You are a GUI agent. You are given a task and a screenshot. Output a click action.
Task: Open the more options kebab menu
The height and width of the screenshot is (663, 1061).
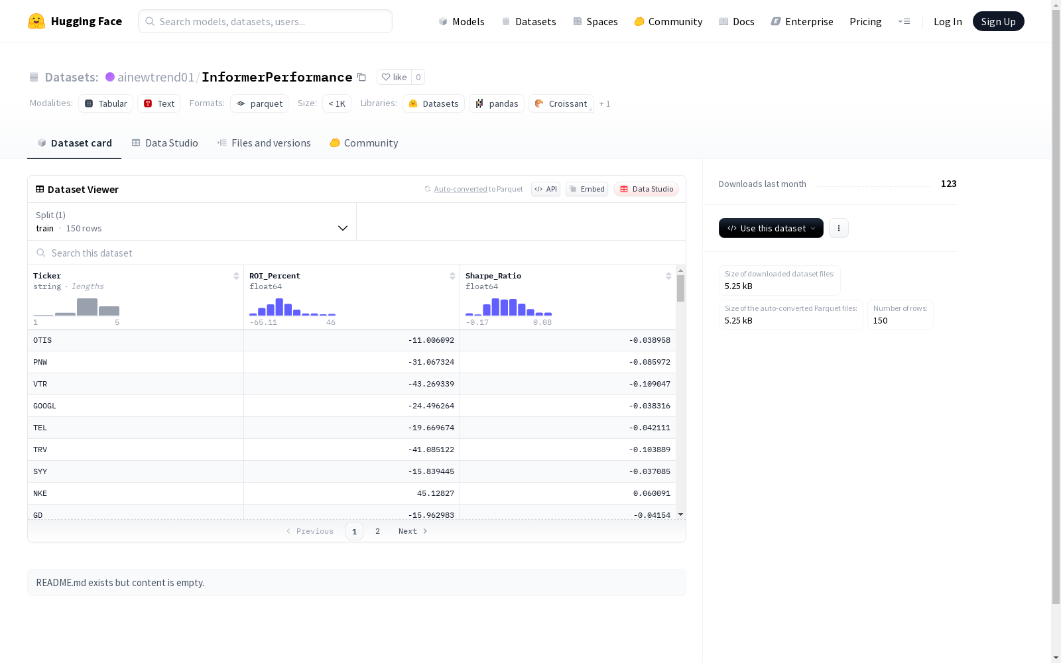coord(839,228)
